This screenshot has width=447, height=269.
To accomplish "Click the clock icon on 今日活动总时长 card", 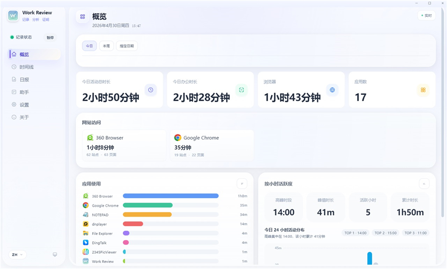I will click(x=150, y=90).
